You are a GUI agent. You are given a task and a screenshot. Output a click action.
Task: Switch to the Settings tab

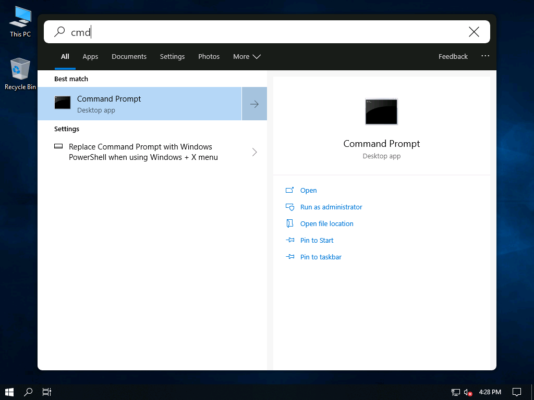click(x=172, y=56)
